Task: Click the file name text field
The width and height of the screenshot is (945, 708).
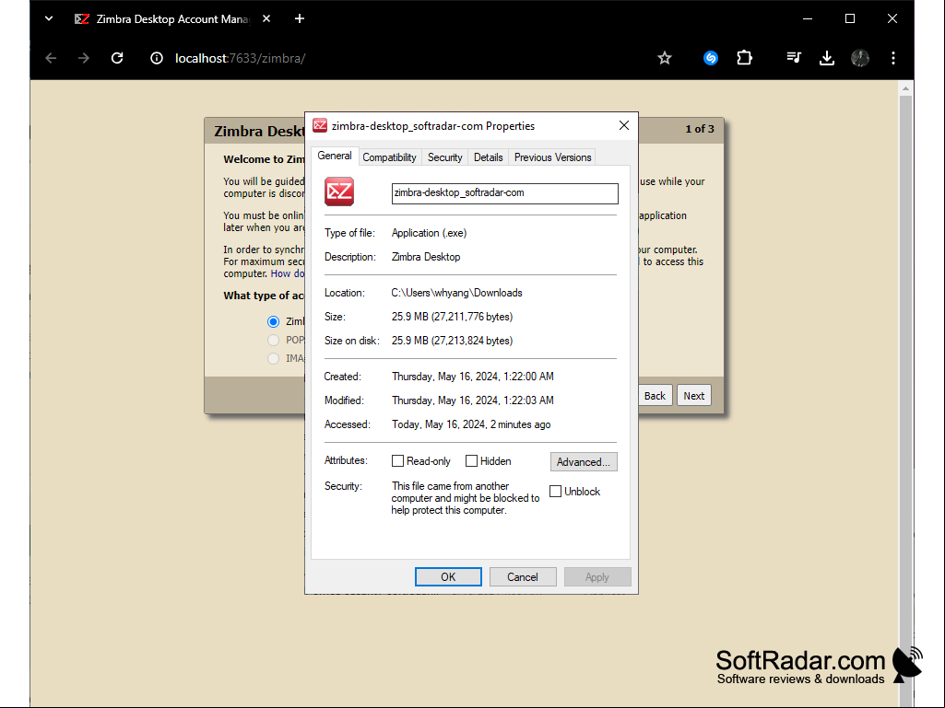Action: coord(505,193)
